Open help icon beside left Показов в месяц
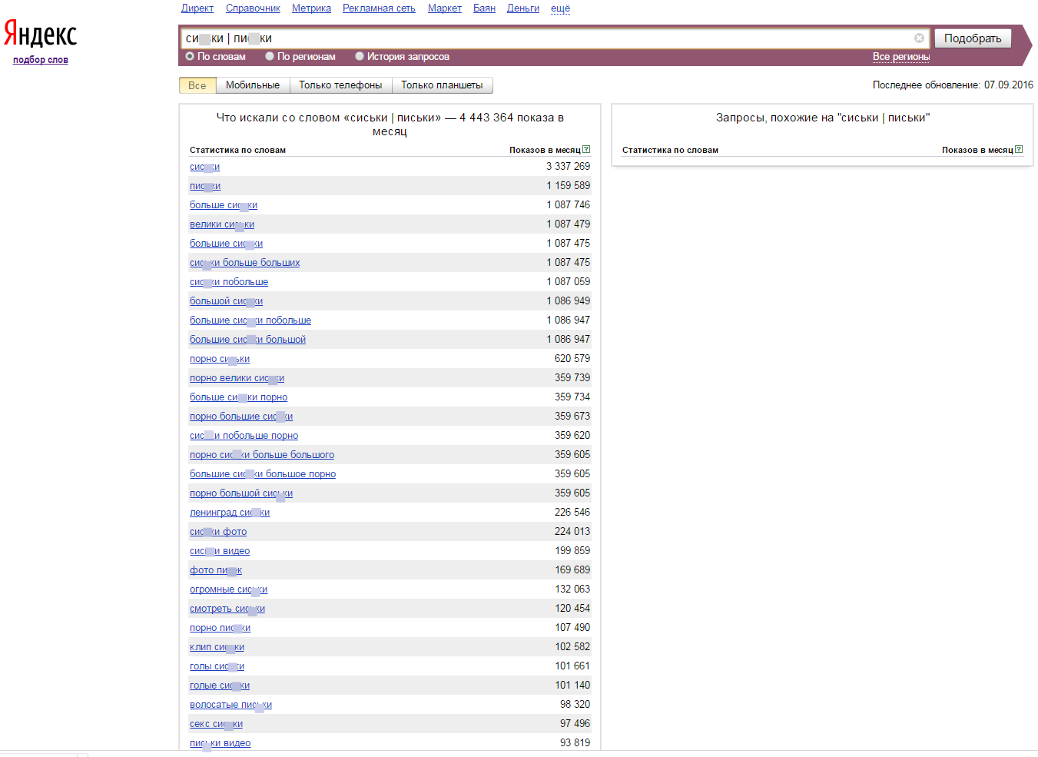1038x757 pixels. pyautogui.click(x=586, y=150)
